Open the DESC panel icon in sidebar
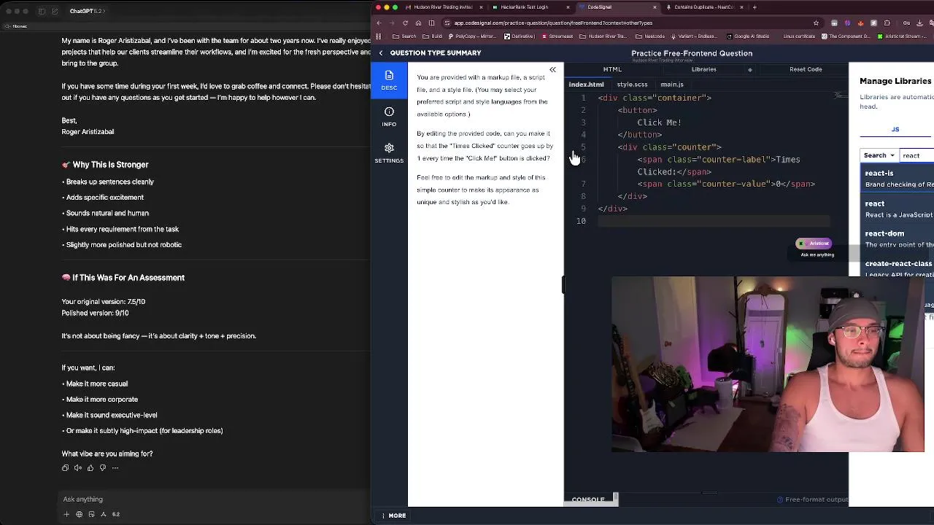 (389, 80)
